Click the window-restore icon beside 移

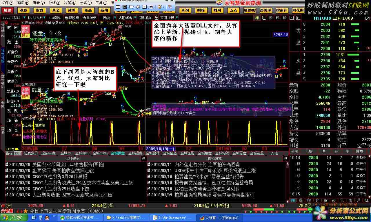click(291, 18)
